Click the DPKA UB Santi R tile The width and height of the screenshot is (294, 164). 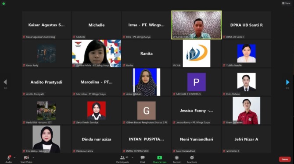click(246, 25)
